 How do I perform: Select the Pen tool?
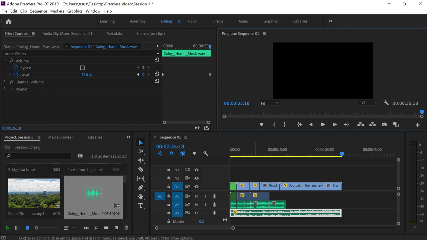pos(141,188)
